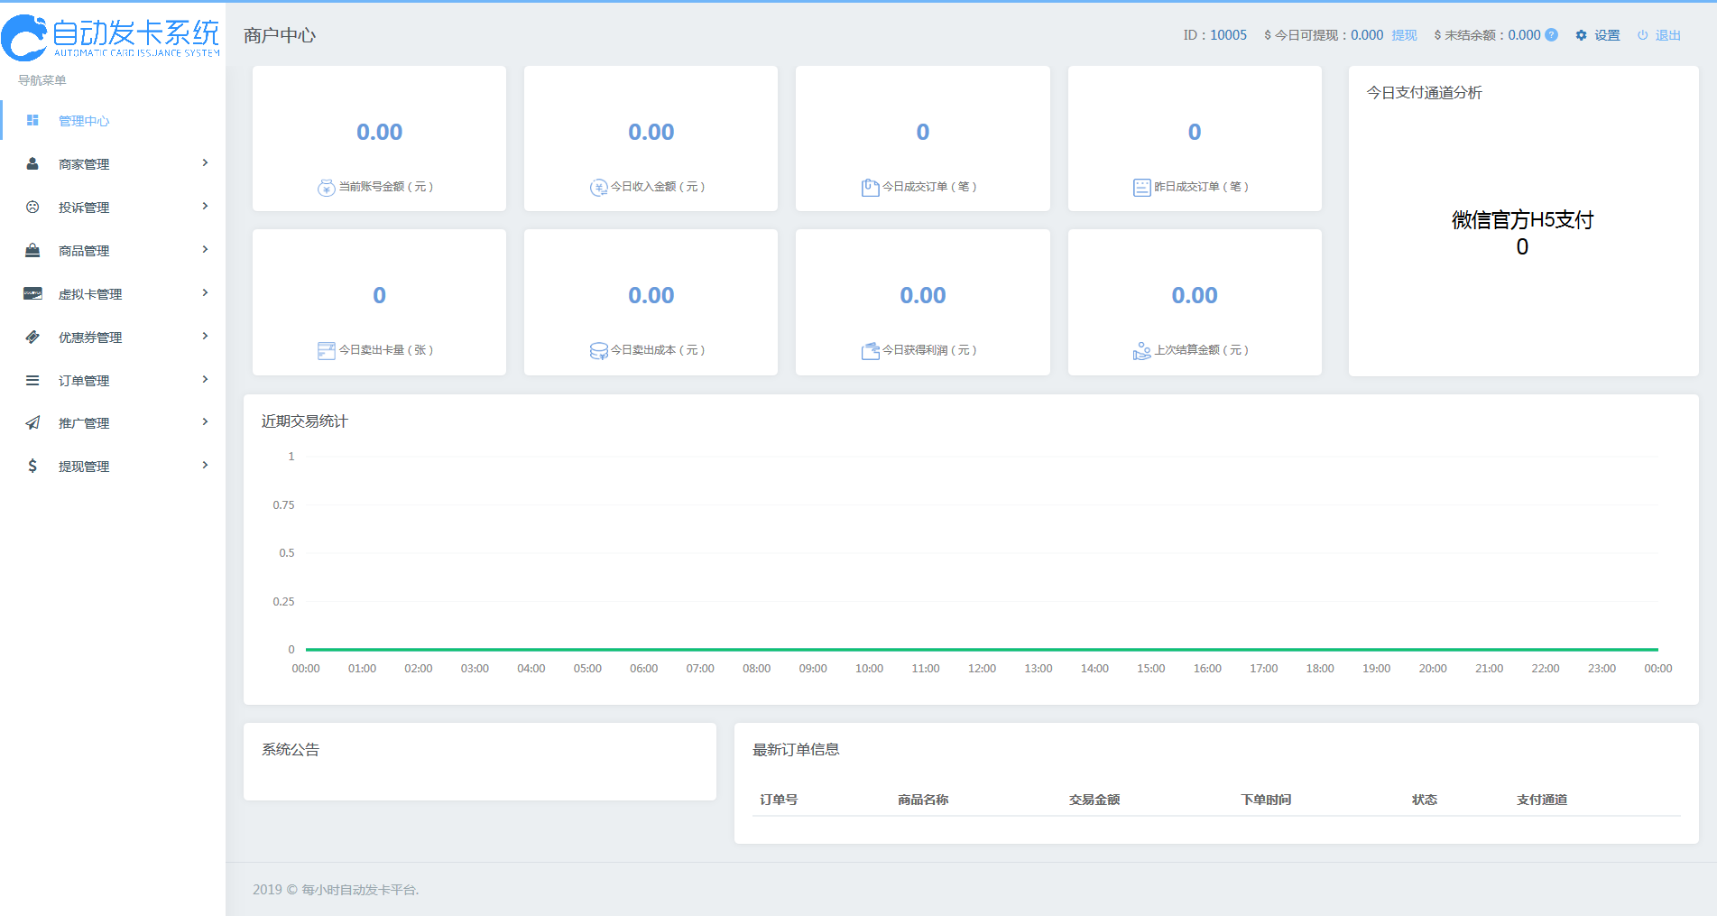Screen dimensions: 1717x916
Task: Open the 管理中心 menu item
Action: pos(84,121)
